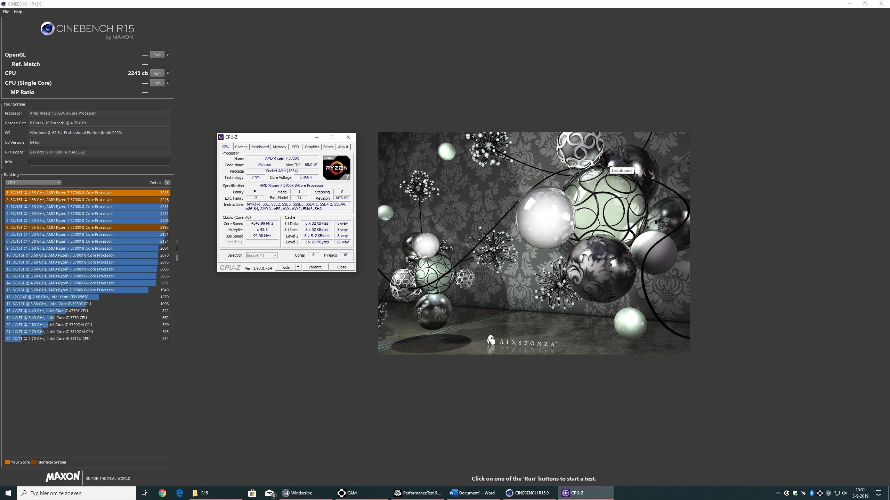Toggle the OpenGL test checkbox

[x=169, y=55]
